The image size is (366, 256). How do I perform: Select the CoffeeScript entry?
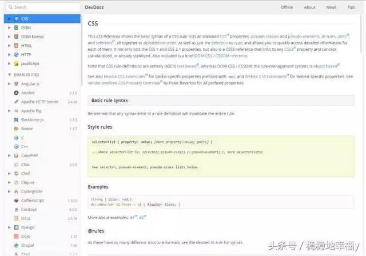[42, 201]
